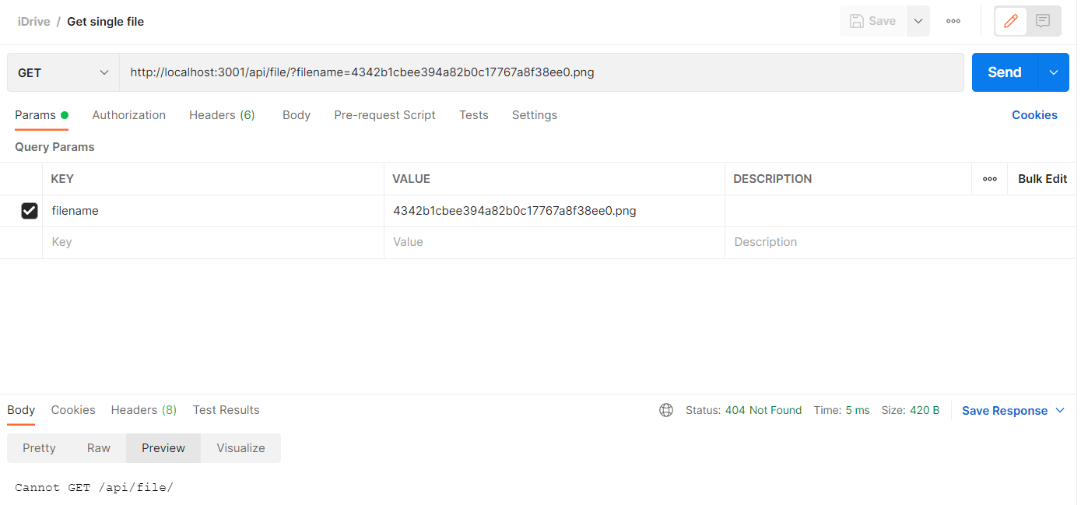Expand the Send options arrow
The width and height of the screenshot is (1088, 505).
tap(1054, 72)
